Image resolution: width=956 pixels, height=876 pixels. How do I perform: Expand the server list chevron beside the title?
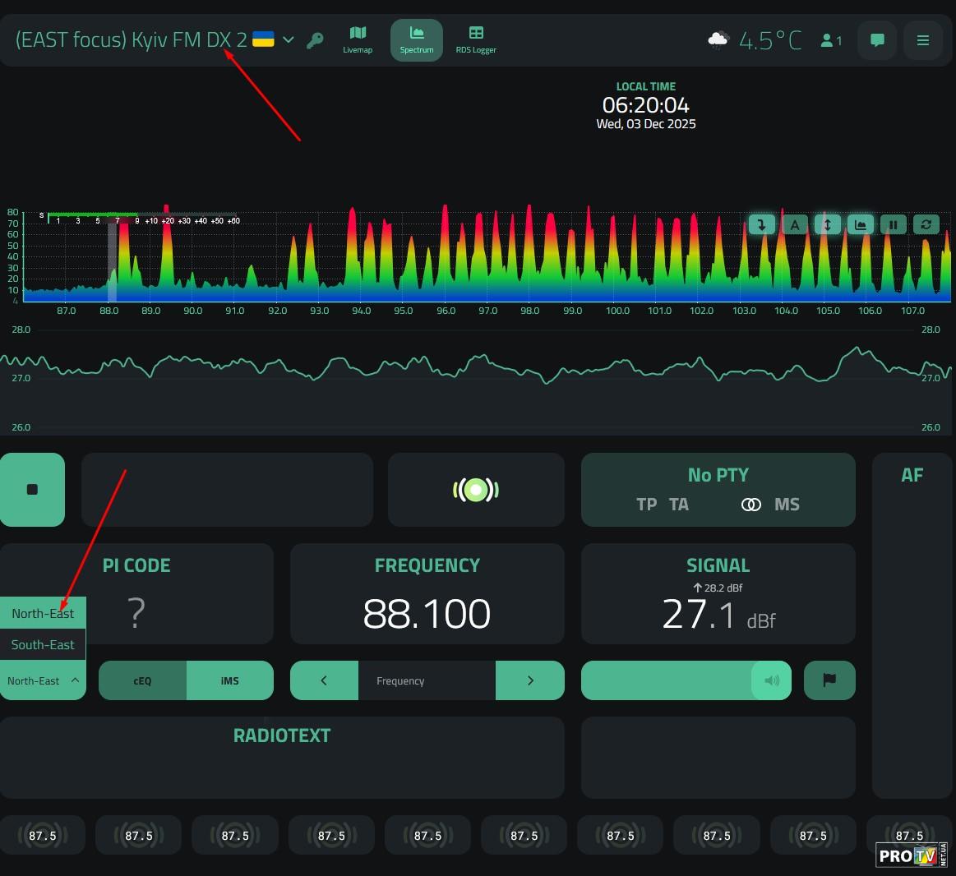pyautogui.click(x=289, y=39)
